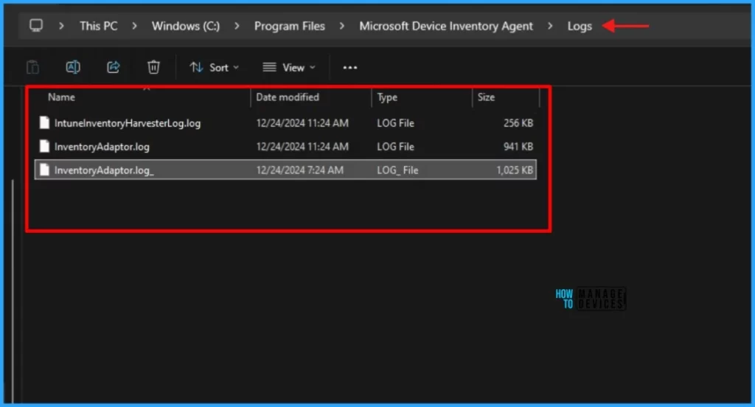Click the Rename icon in the toolbar
Image resolution: width=755 pixels, height=407 pixels.
[x=73, y=67]
